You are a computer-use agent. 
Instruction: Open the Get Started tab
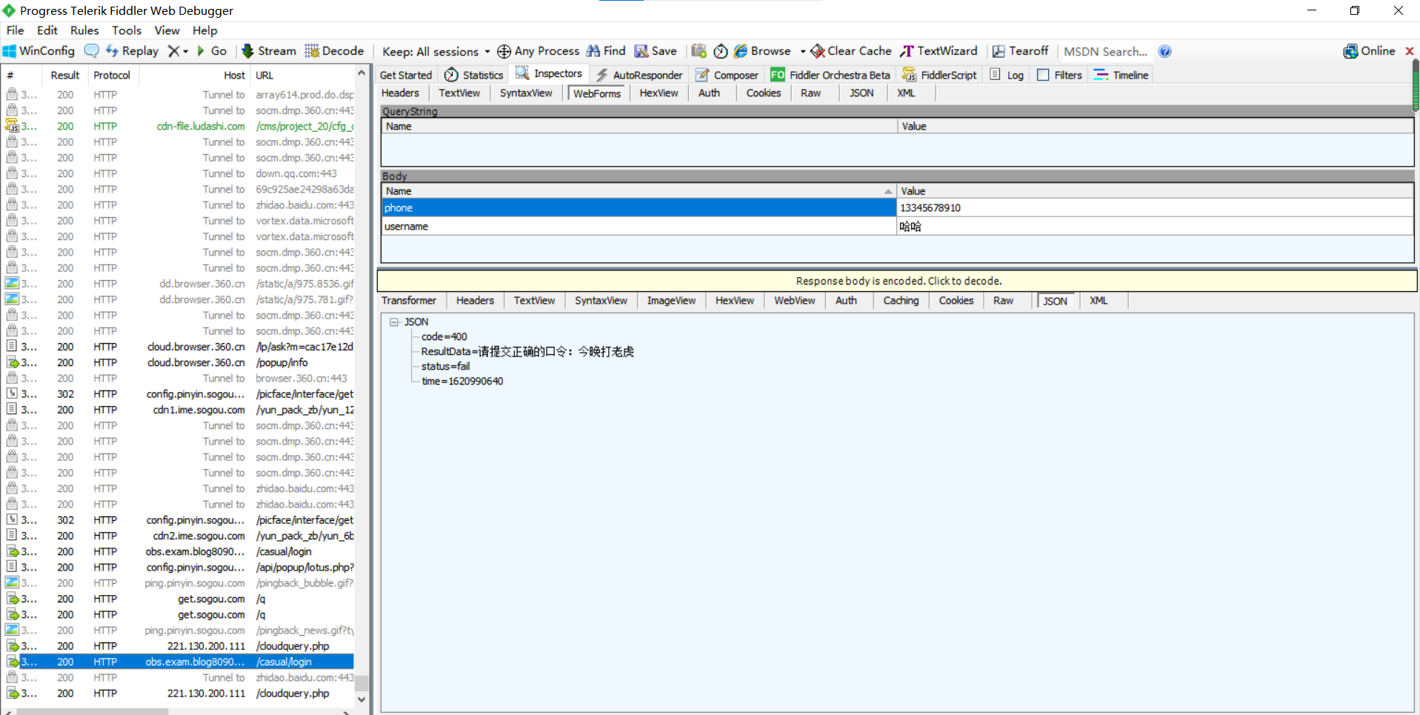tap(405, 75)
